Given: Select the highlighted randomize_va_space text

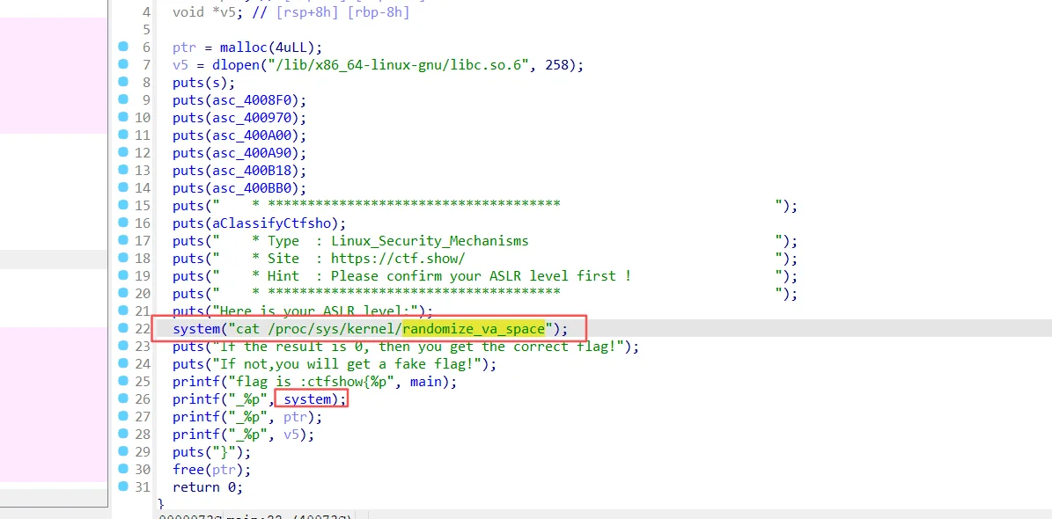Looking at the screenshot, I should pyautogui.click(x=474, y=329).
